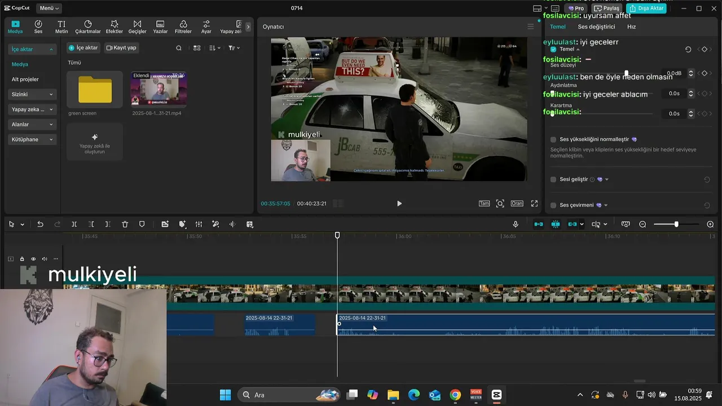
Task: Change the media grid view layout
Action: [x=197, y=48]
